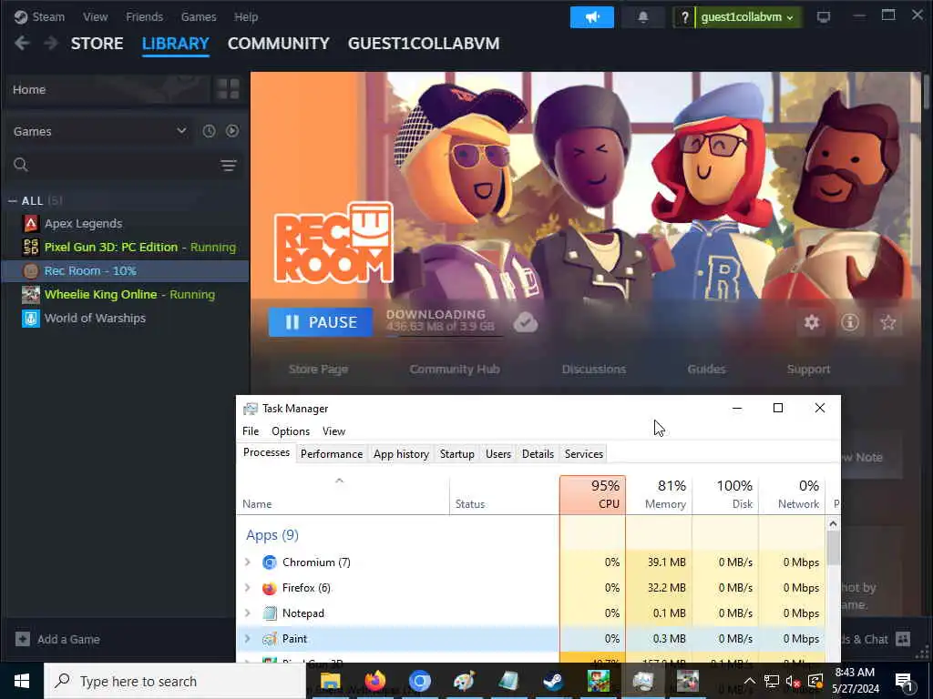This screenshot has width=933, height=699.
Task: Go to the Steam STORE section
Action: pyautogui.click(x=97, y=44)
